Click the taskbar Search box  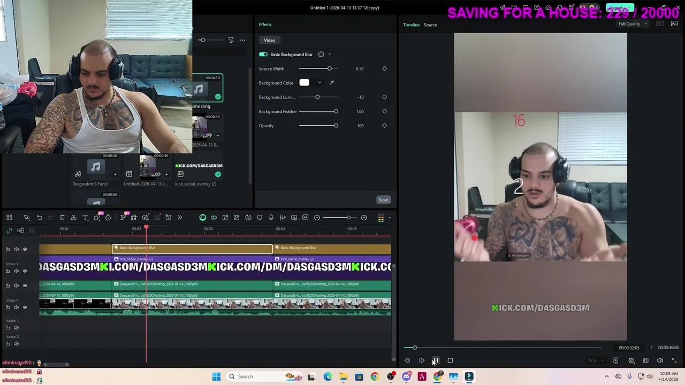[x=264, y=377]
